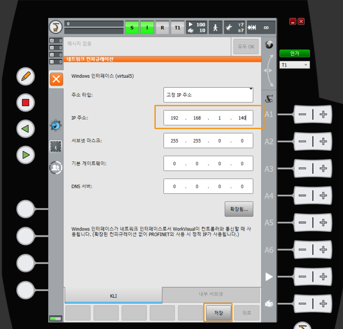Jog axis A3 in the plus direction

(323, 168)
